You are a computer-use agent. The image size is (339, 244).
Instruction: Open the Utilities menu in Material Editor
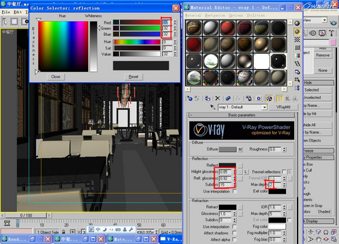pos(256,16)
